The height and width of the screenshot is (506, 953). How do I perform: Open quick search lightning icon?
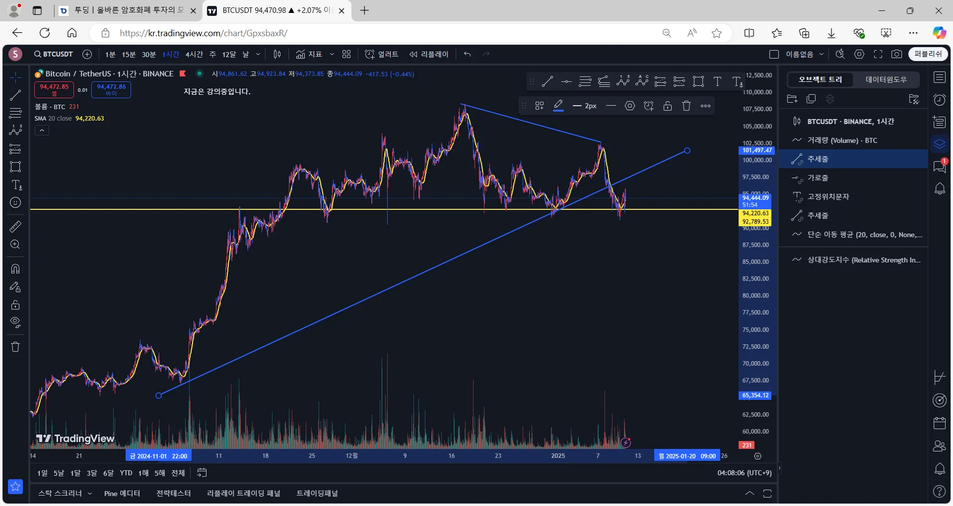coord(840,54)
